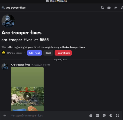Image resolution: width=123 pixels, height=120 pixels.
Task: Open the large profile avatar of Arc trooper fives
Action: [x=8, y=21]
